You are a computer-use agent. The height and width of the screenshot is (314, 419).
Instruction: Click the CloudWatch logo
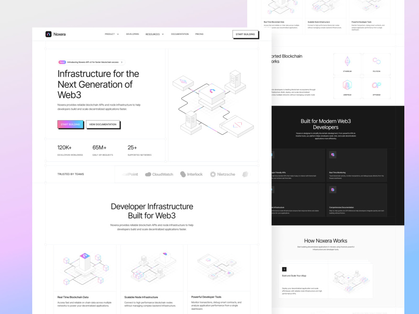click(159, 174)
